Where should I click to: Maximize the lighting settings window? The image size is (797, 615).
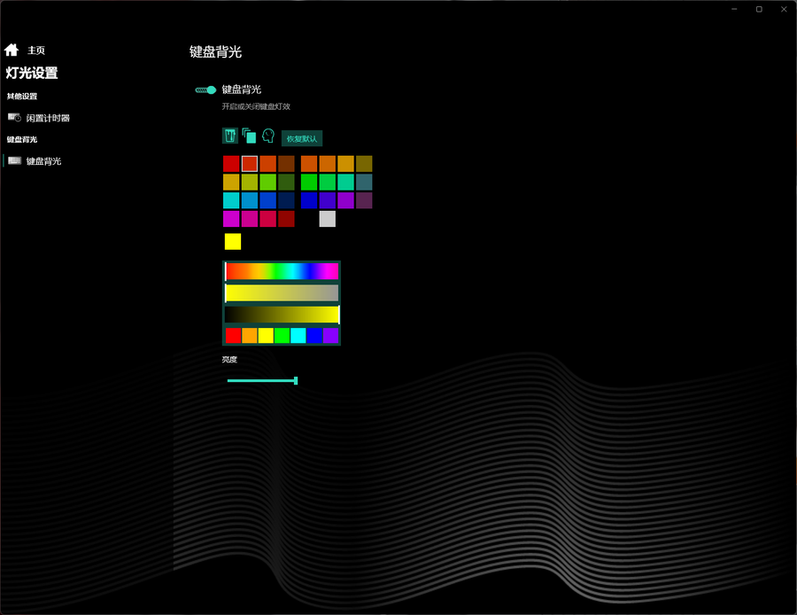tap(759, 9)
